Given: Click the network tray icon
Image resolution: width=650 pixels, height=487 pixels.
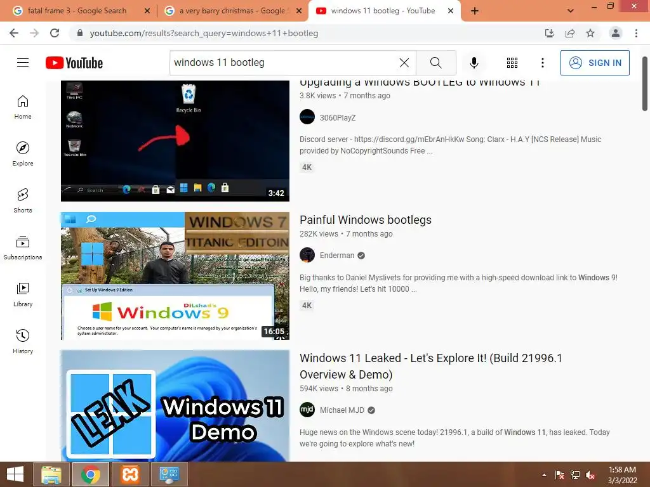Looking at the screenshot, I should pyautogui.click(x=575, y=475).
